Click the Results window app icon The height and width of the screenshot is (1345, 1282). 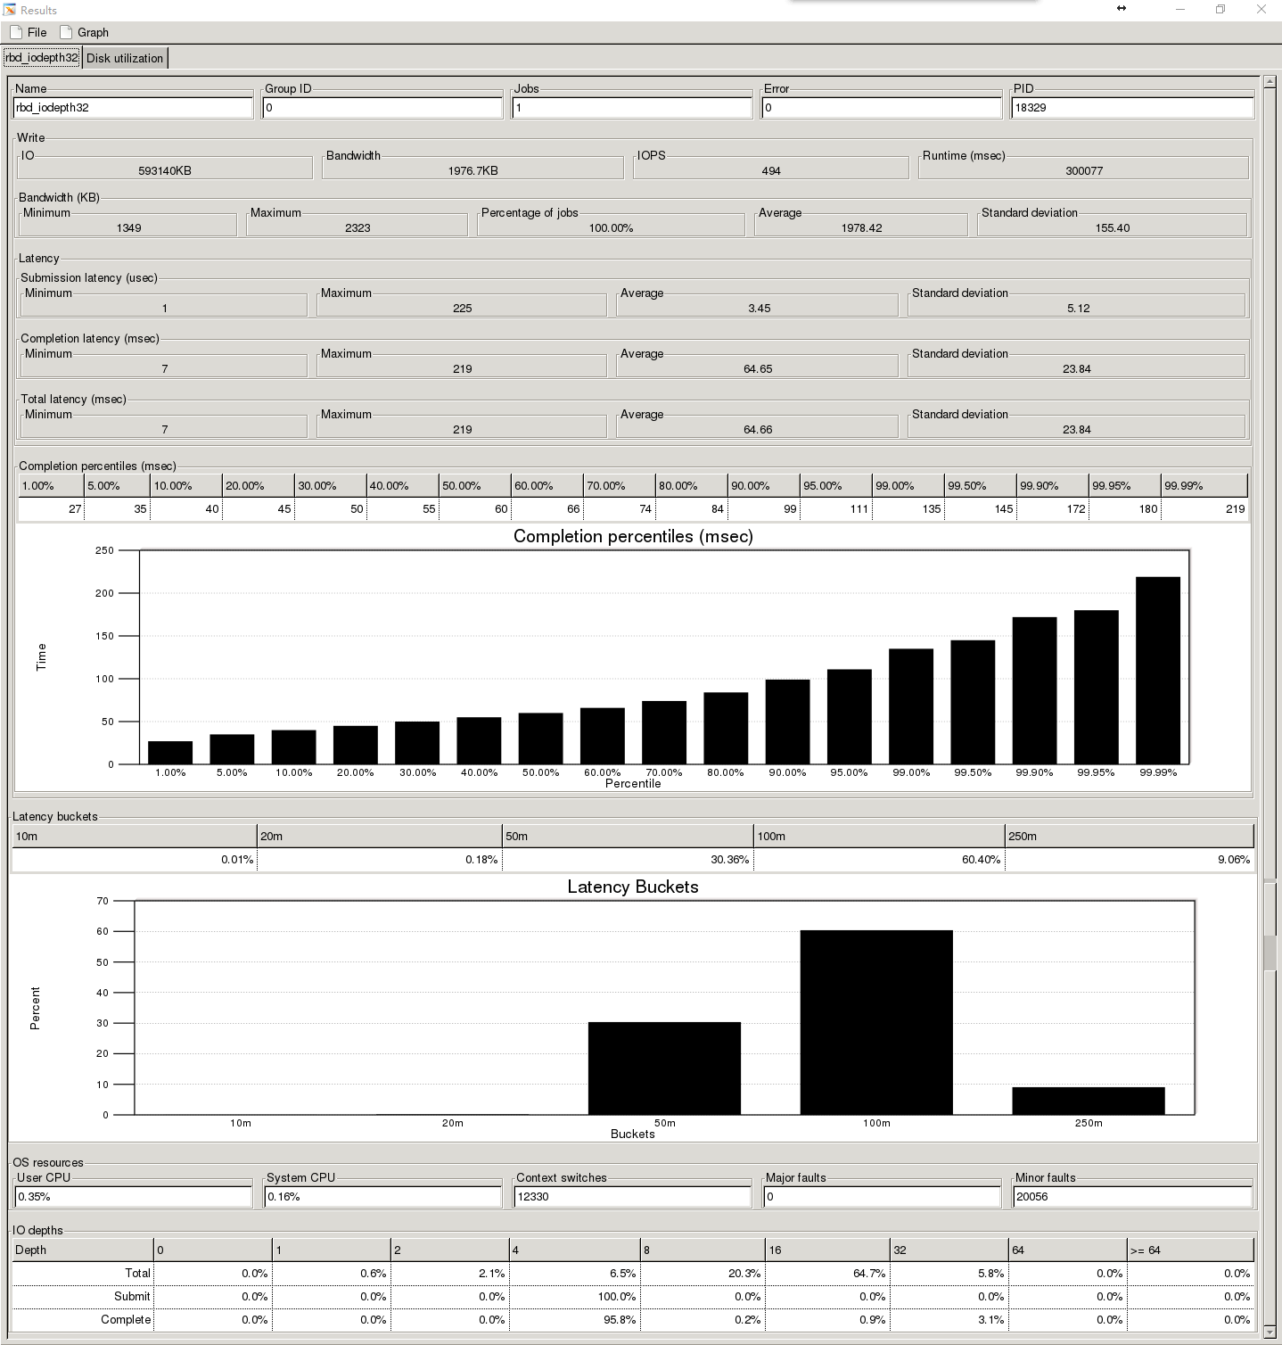pos(9,10)
